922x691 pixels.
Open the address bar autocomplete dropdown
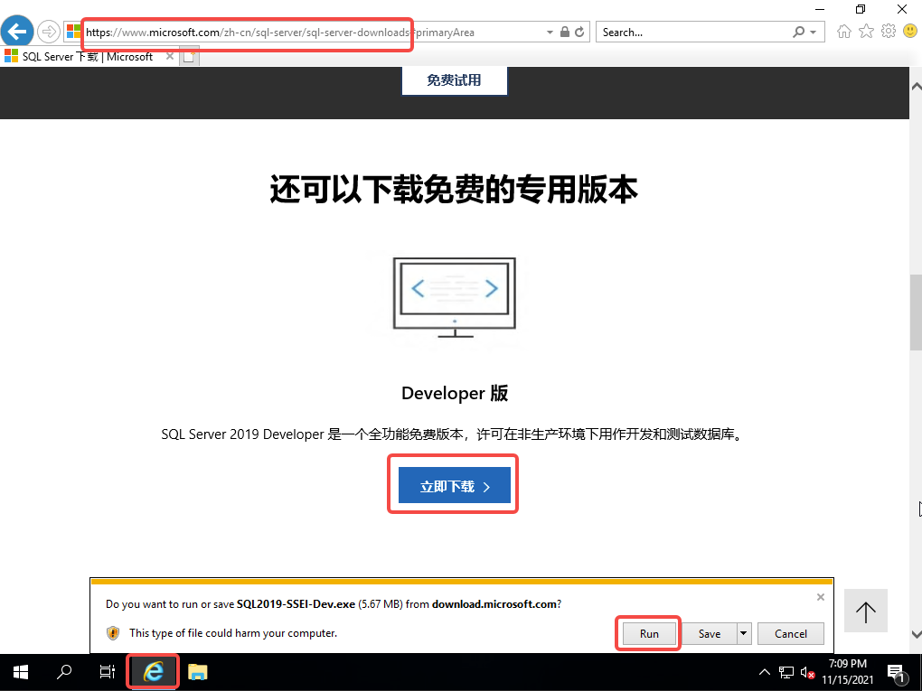tap(550, 33)
